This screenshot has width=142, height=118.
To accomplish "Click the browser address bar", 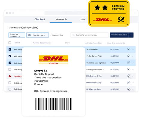I will click(x=67, y=13).
